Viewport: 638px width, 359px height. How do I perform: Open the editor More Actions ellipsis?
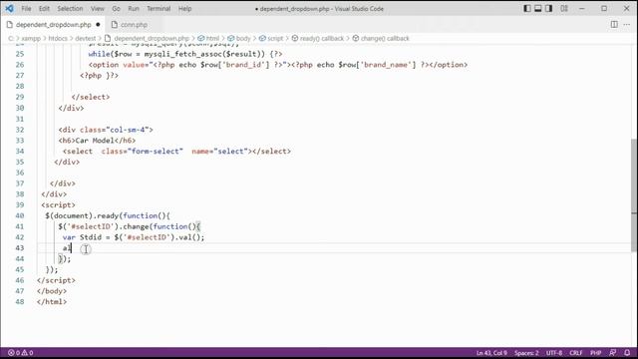[x=627, y=24]
